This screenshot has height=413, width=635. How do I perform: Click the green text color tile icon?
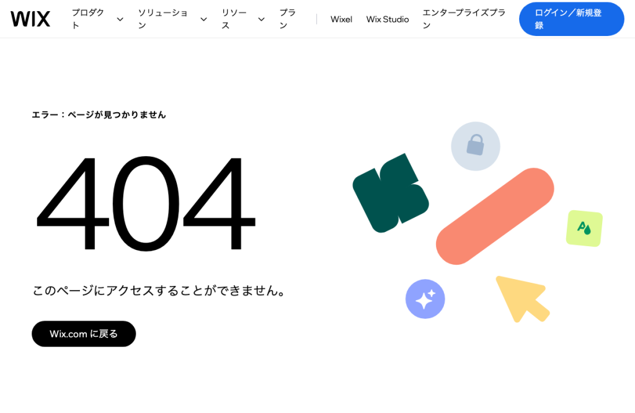[x=584, y=228]
